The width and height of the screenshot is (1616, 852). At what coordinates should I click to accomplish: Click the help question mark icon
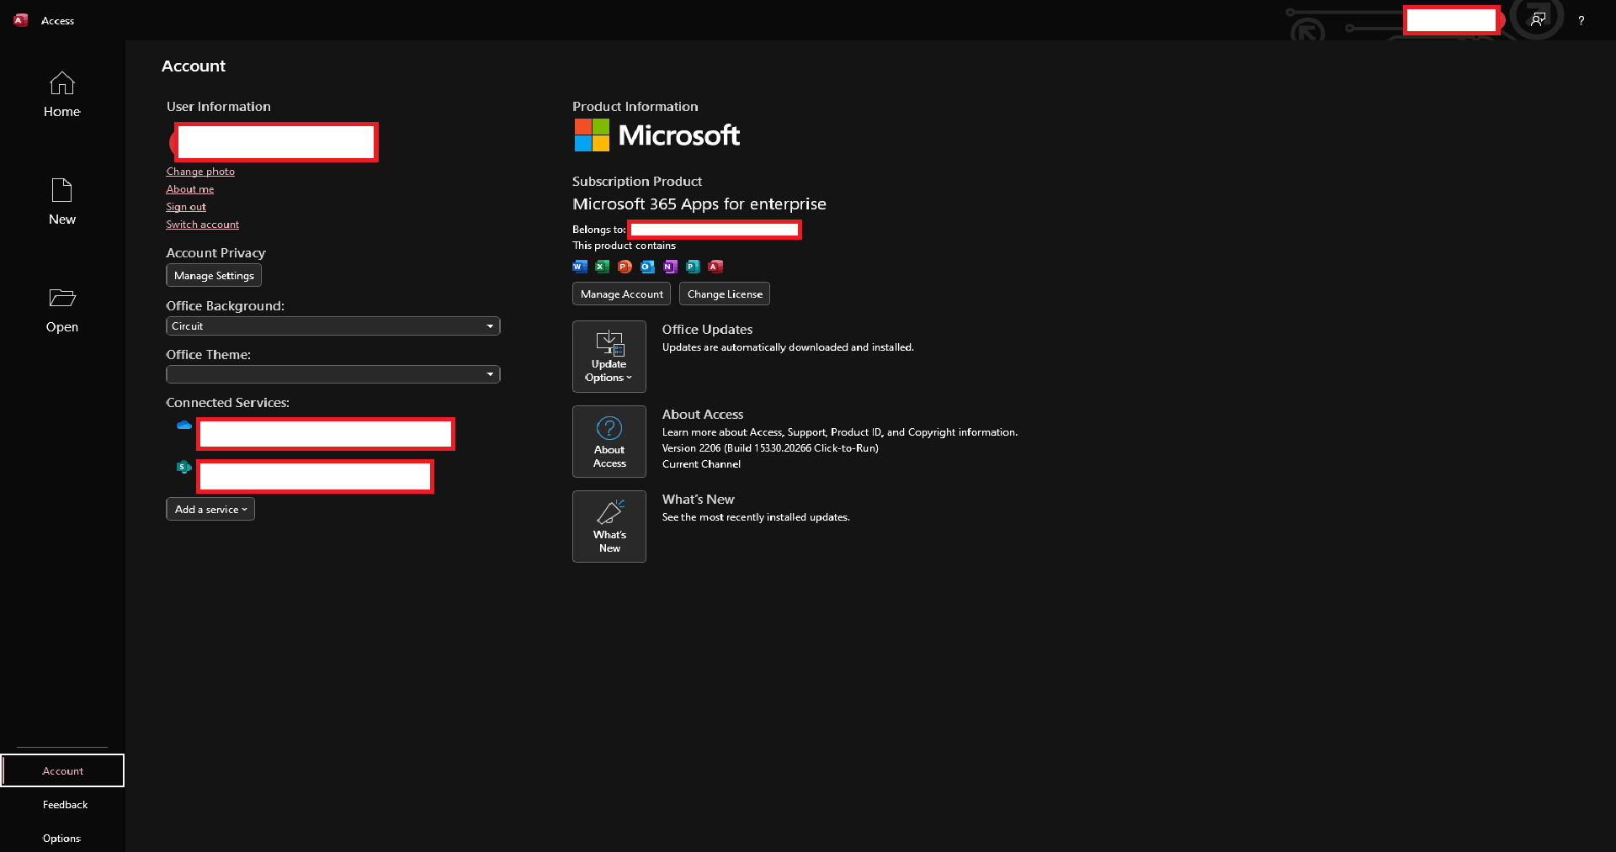[x=1581, y=20]
